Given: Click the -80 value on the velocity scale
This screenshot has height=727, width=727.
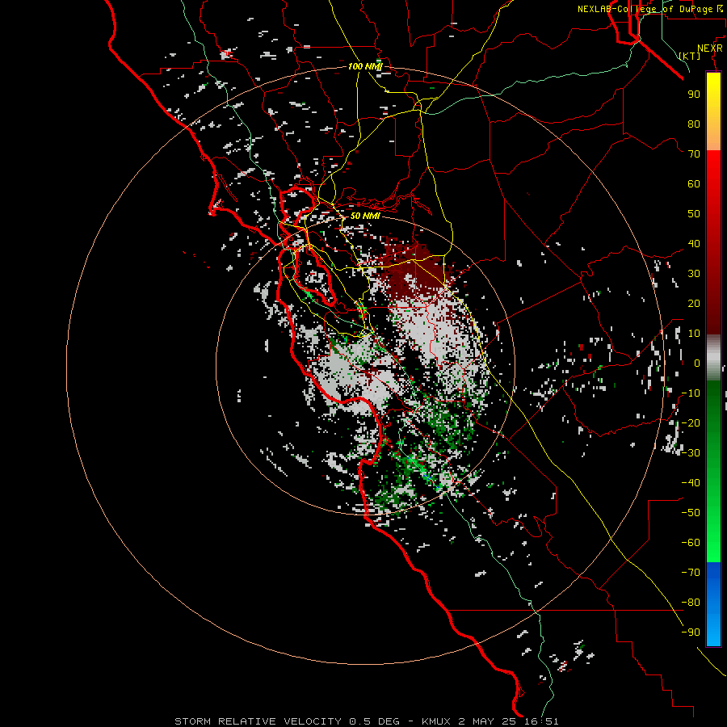Looking at the screenshot, I should point(691,603).
